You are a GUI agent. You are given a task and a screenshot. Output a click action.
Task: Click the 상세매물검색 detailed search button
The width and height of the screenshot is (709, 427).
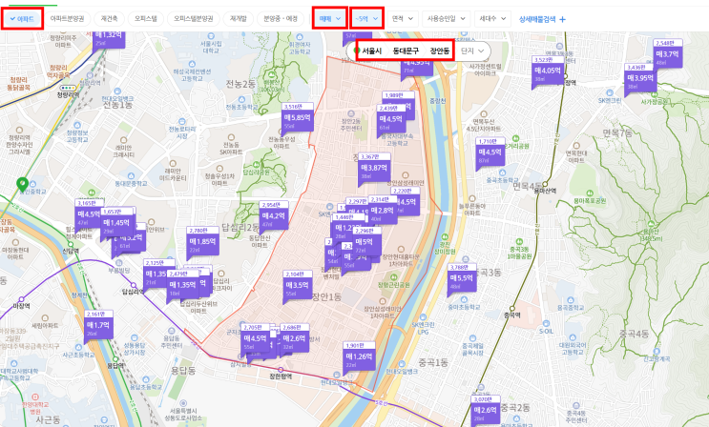pos(542,19)
